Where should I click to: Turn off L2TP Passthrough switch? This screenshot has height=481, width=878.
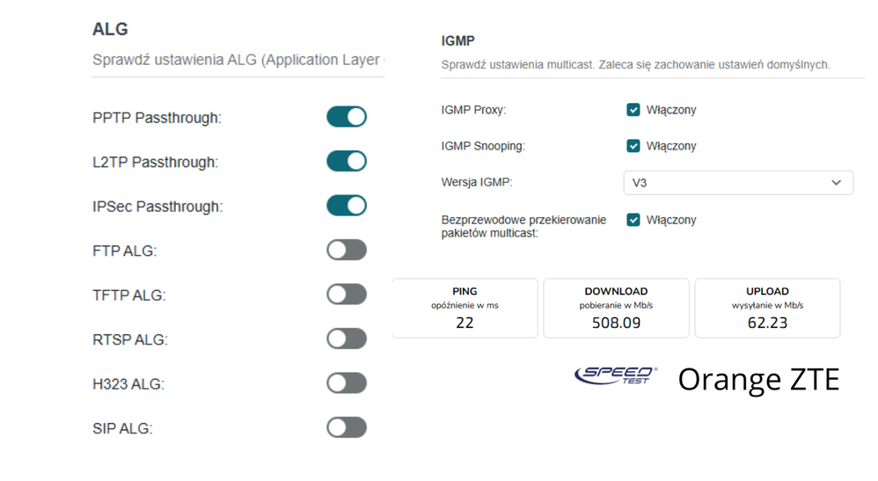coord(346,162)
